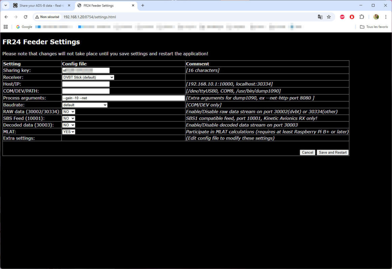Open the Chrome profile avatar

(376, 17)
